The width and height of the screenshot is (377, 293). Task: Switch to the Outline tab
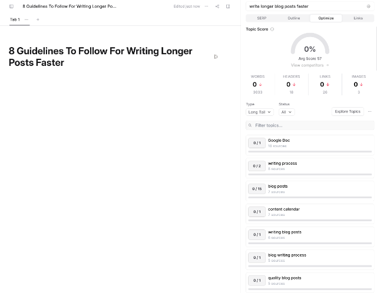293,18
